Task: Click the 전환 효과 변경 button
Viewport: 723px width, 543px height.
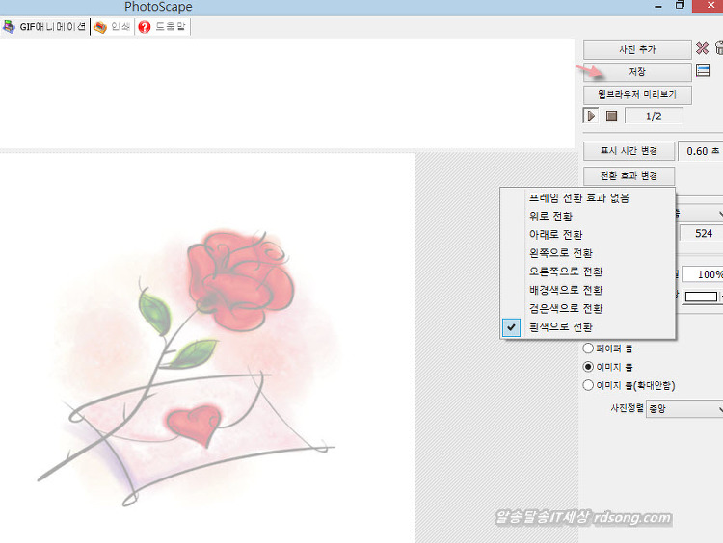Action: (x=629, y=176)
